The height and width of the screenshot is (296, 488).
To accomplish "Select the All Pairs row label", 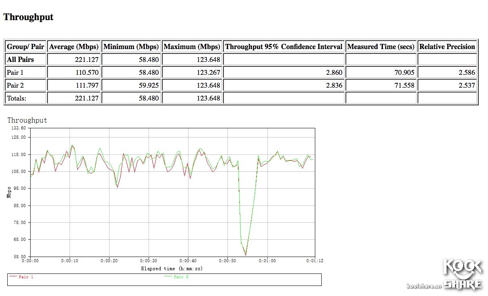I will point(21,60).
